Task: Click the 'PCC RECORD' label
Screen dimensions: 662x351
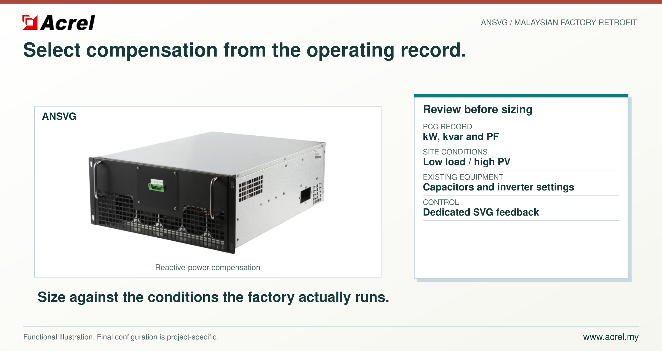Action: 447,127
